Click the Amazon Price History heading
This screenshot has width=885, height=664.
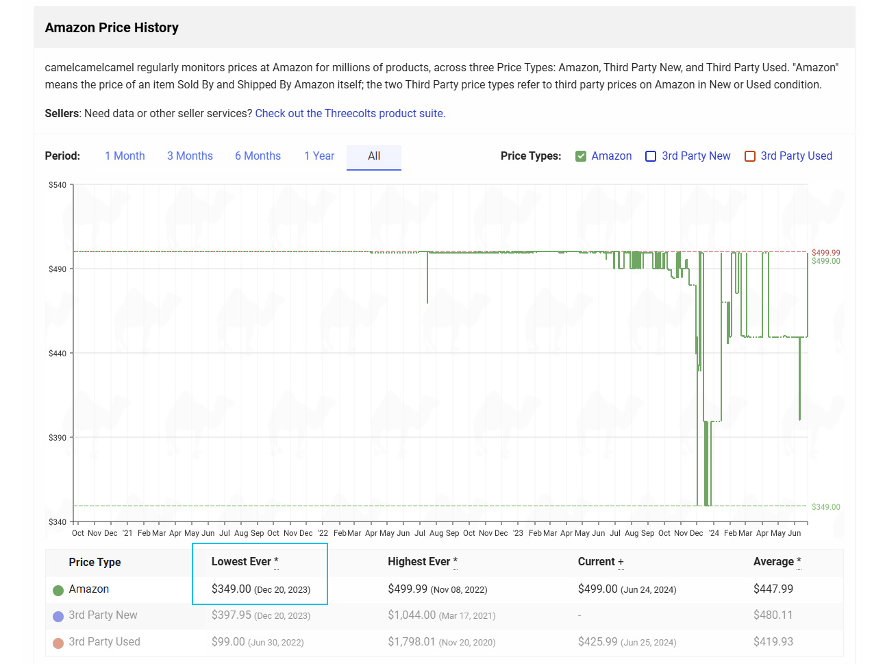point(112,28)
